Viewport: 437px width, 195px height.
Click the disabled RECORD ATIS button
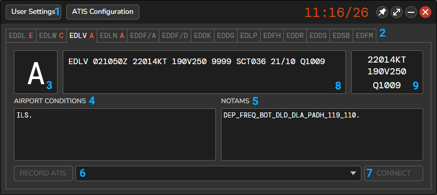pyautogui.click(x=43, y=173)
